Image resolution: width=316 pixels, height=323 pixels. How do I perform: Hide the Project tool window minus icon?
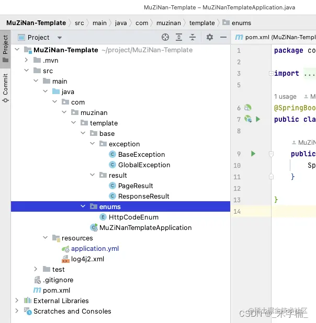click(223, 37)
